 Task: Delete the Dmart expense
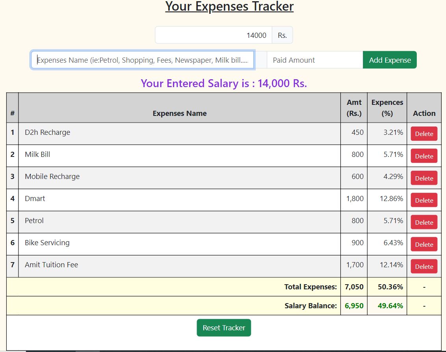[424, 200]
